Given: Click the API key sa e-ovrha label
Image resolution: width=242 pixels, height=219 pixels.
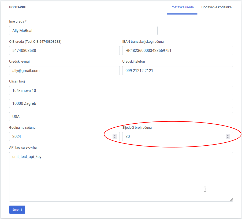Looking at the screenshot, I should coord(25,148).
